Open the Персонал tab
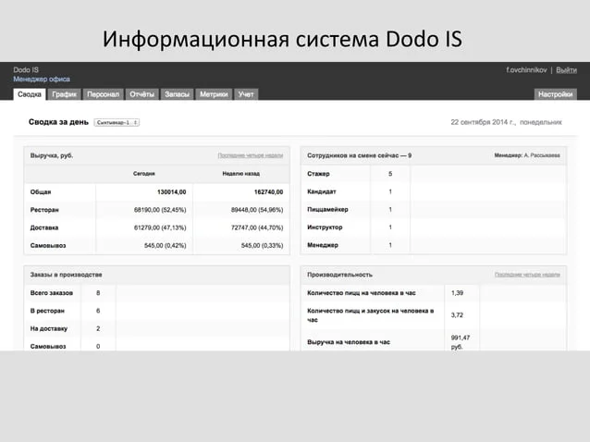 (103, 94)
